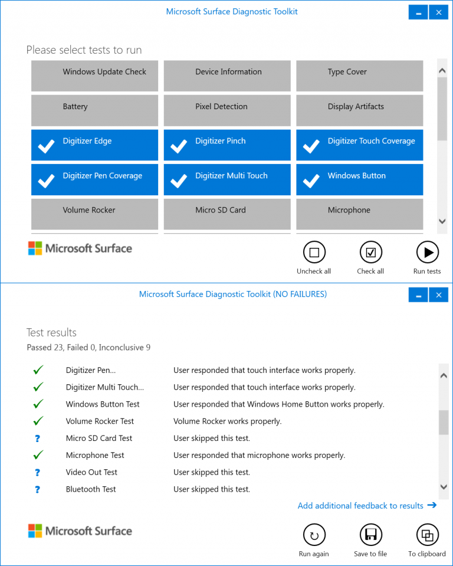Click Add additional feedback to results link

click(366, 505)
